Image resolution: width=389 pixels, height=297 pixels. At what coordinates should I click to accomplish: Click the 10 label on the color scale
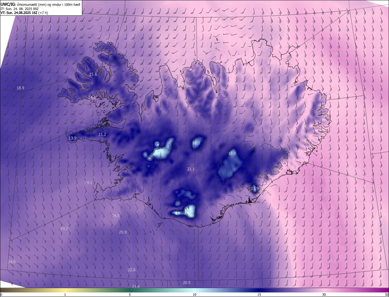pyautogui.click(x=194, y=295)
